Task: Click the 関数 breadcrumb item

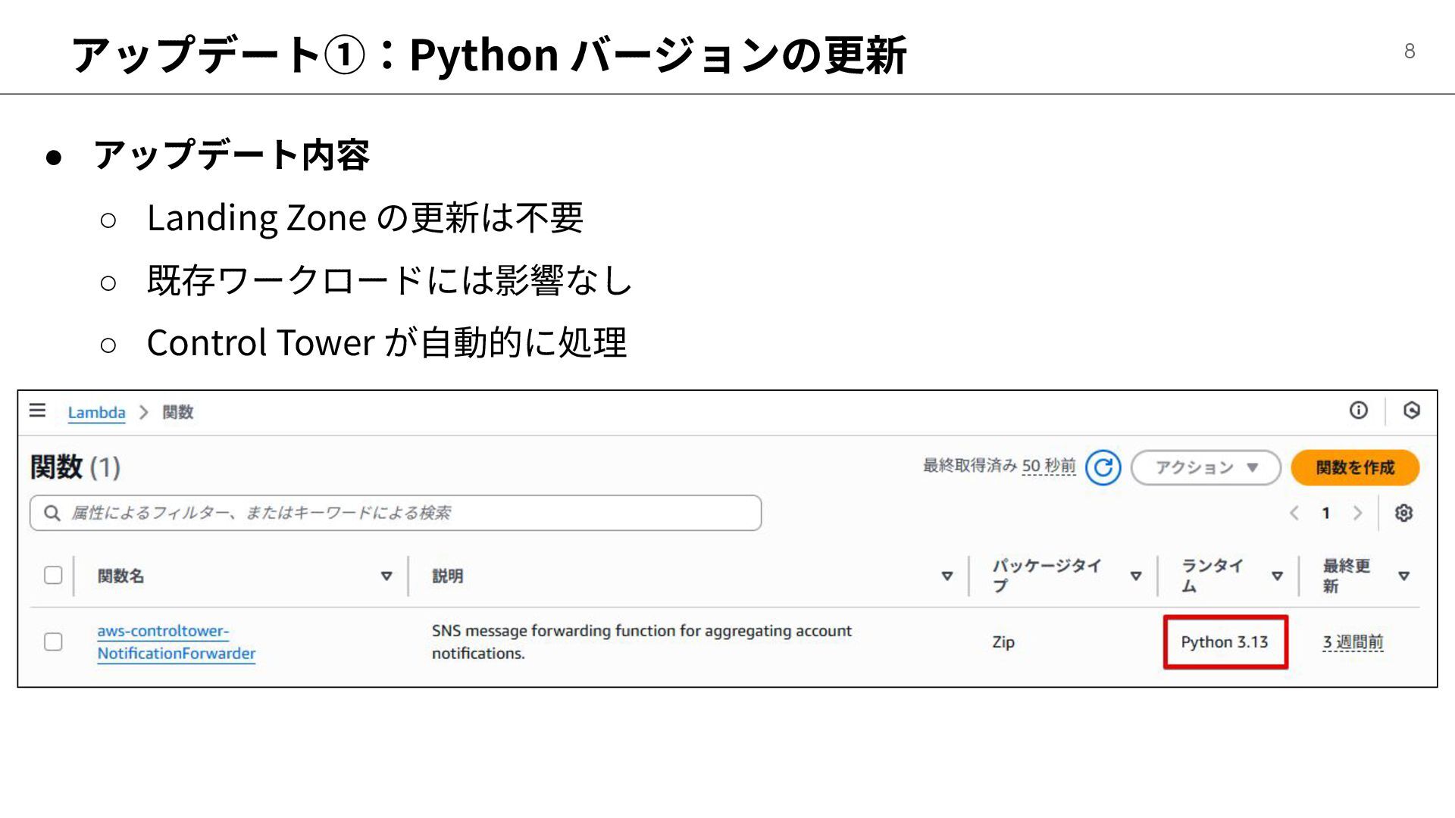Action: click(178, 412)
